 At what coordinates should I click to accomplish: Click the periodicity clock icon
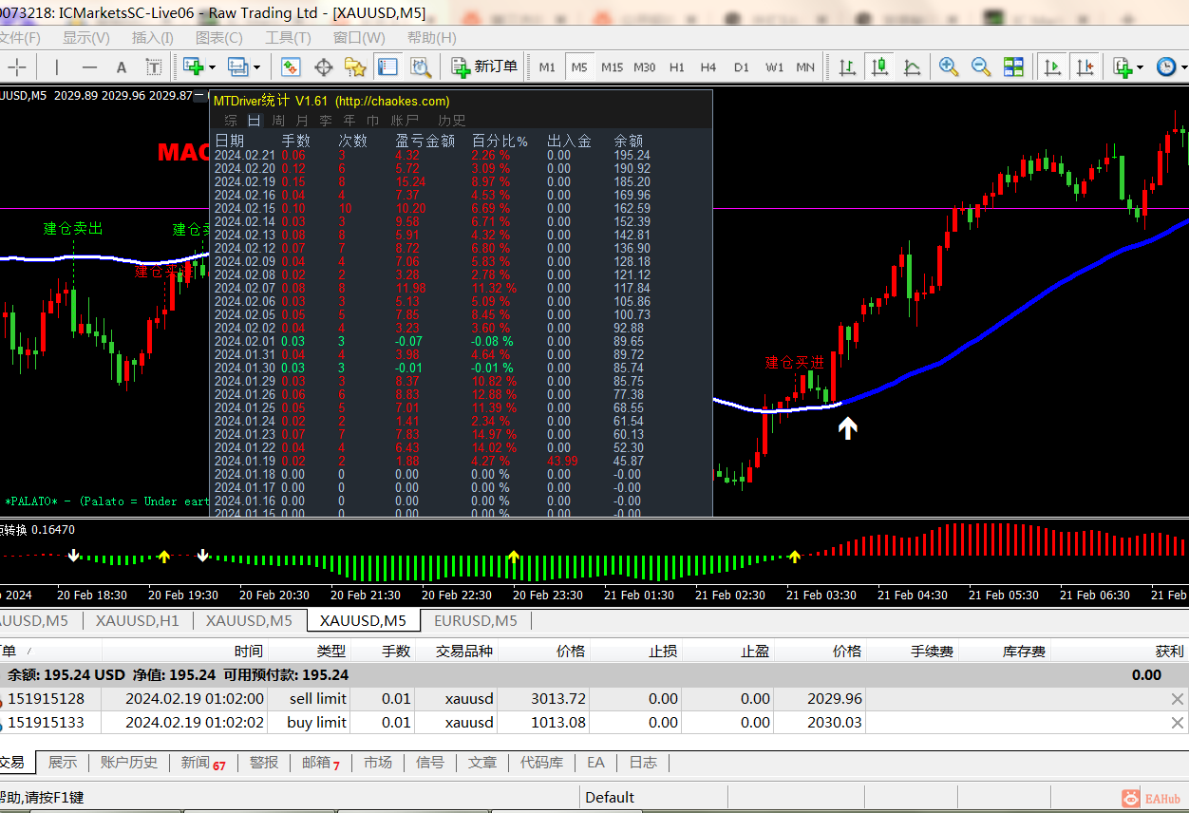tap(1166, 66)
